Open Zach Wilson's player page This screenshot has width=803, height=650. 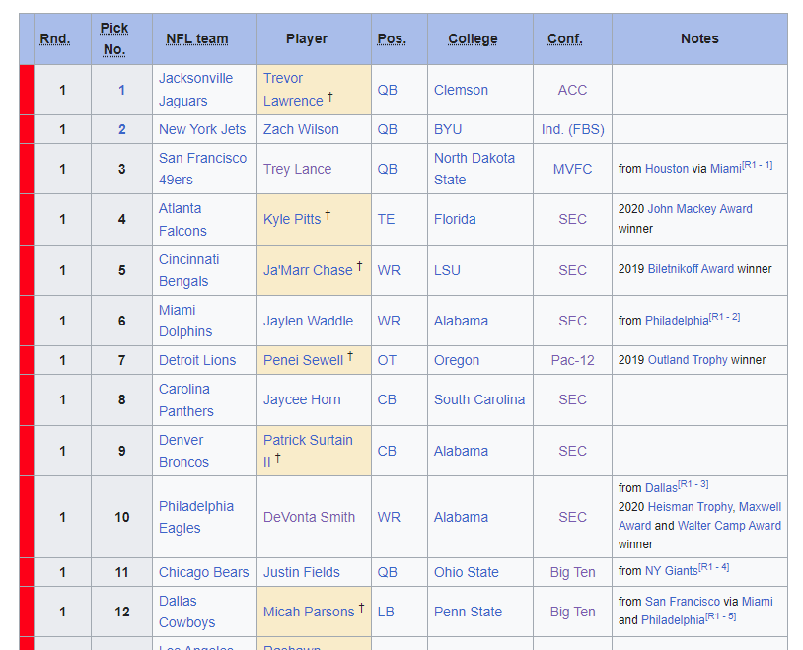point(301,129)
